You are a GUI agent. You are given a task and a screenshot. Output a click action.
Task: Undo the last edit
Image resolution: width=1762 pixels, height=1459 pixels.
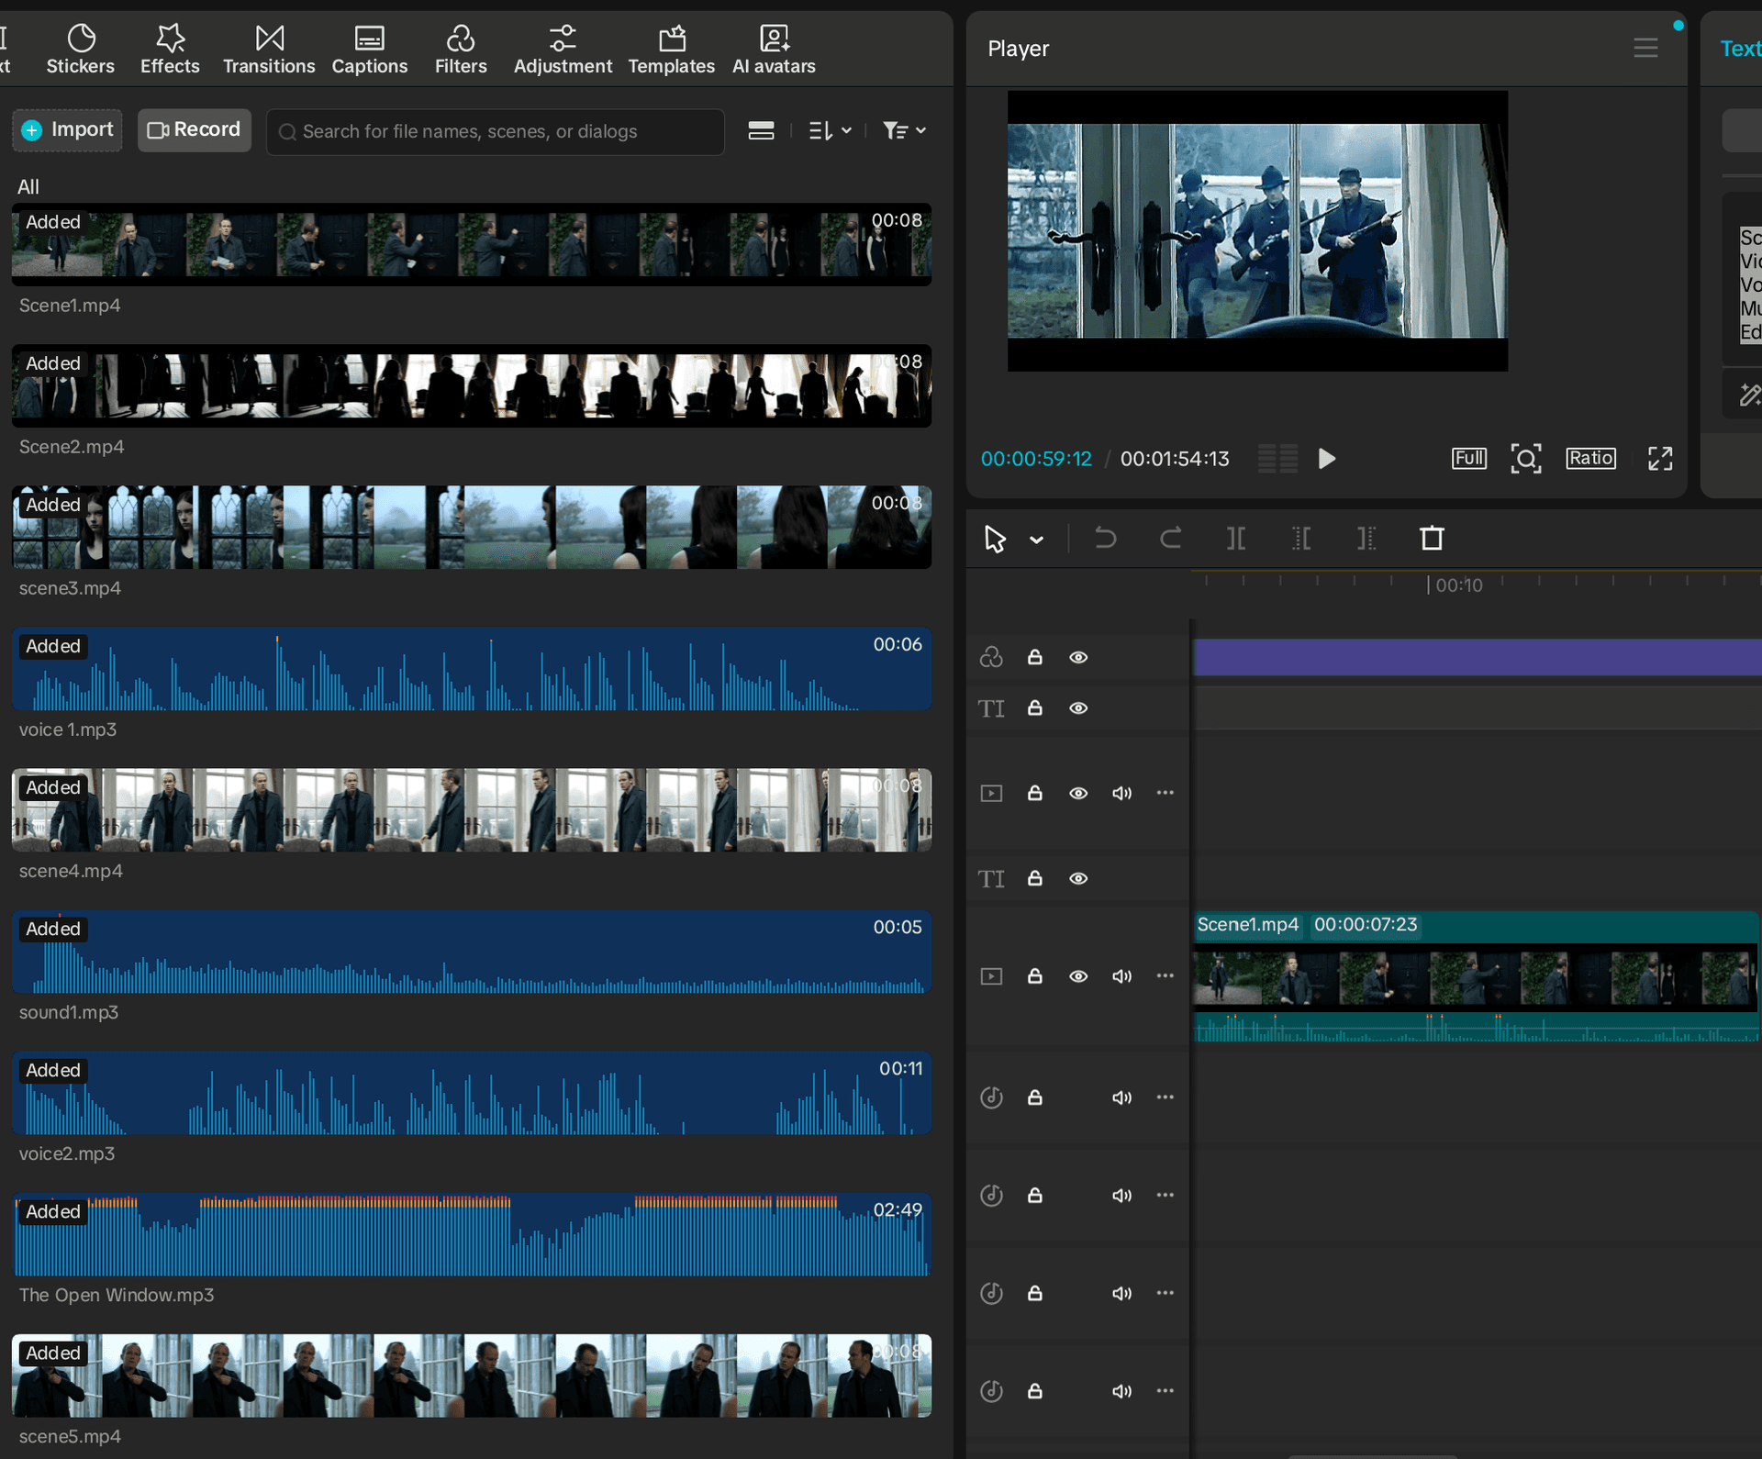coord(1105,539)
